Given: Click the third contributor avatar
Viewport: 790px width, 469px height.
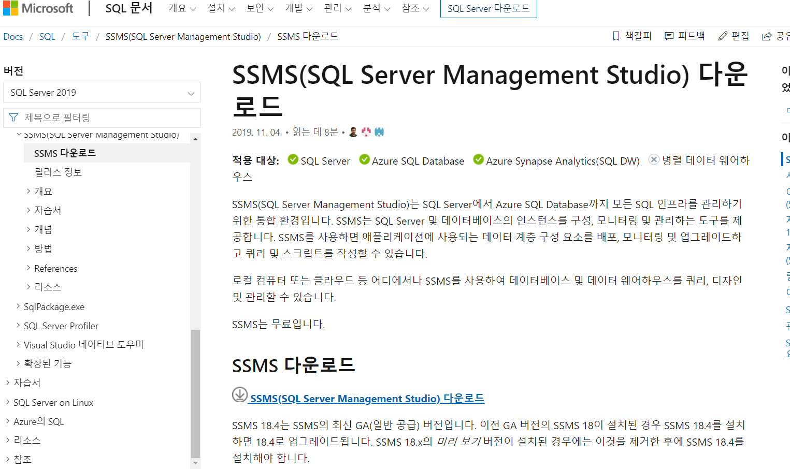Looking at the screenshot, I should (379, 132).
